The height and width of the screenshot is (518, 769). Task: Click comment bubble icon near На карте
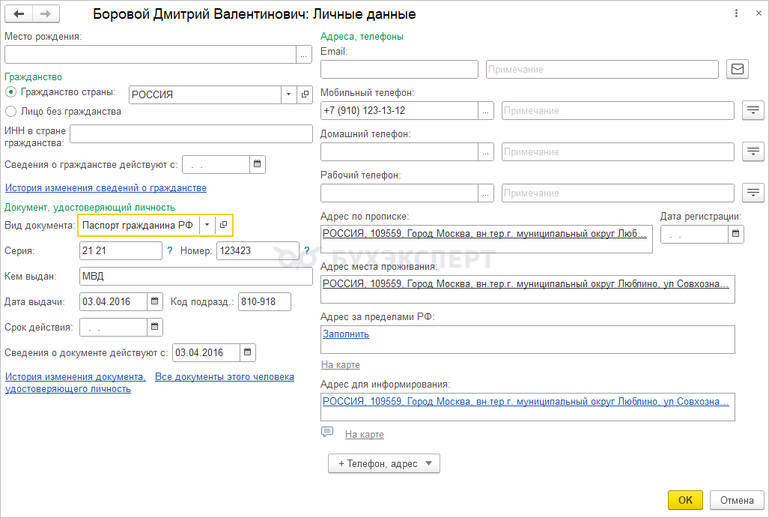point(327,433)
